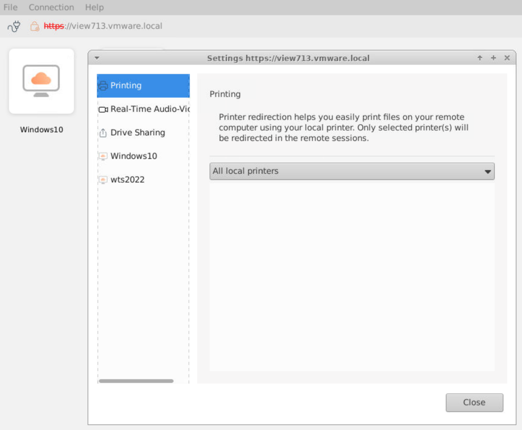The image size is (522, 430).
Task: Expand the All local printers dropdown
Action: [352, 171]
